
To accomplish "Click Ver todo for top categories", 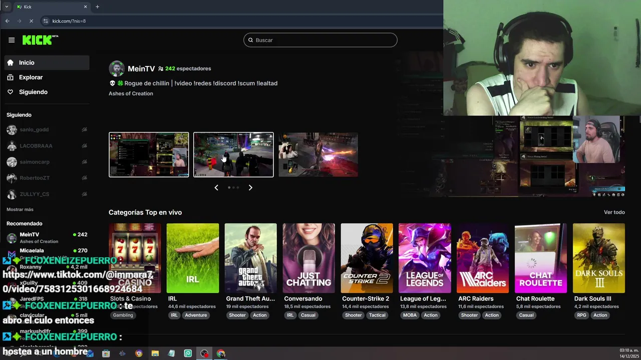I will coord(614,212).
